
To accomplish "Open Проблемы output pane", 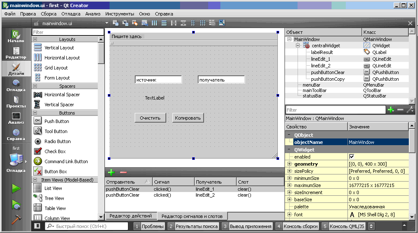I will click(x=149, y=226).
